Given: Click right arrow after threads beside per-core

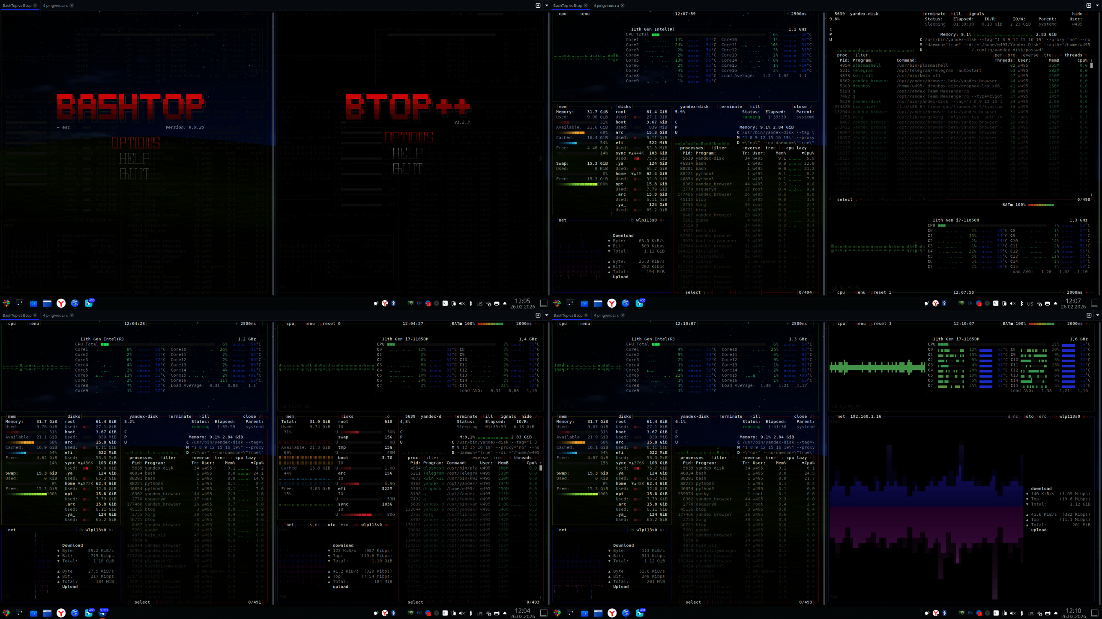Looking at the screenshot, I should [1087, 55].
